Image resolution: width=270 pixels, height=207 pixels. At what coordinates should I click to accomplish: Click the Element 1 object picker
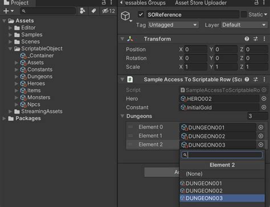coord(261,136)
